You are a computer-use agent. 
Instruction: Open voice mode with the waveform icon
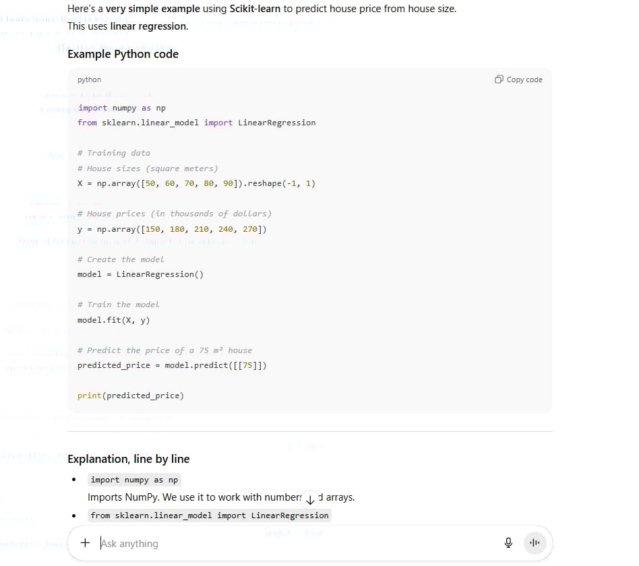click(535, 542)
